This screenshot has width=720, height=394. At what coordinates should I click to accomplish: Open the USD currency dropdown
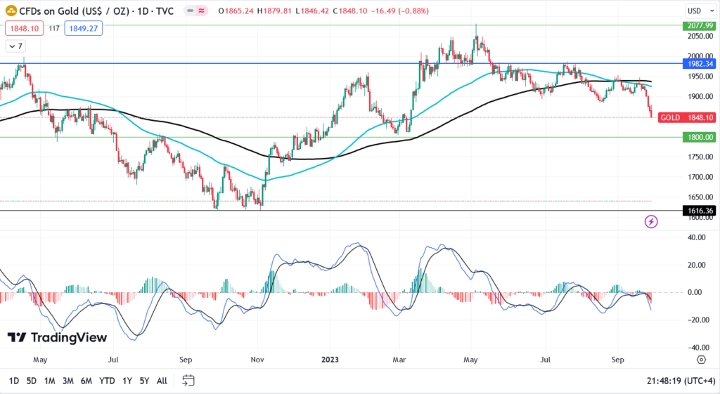(x=701, y=11)
